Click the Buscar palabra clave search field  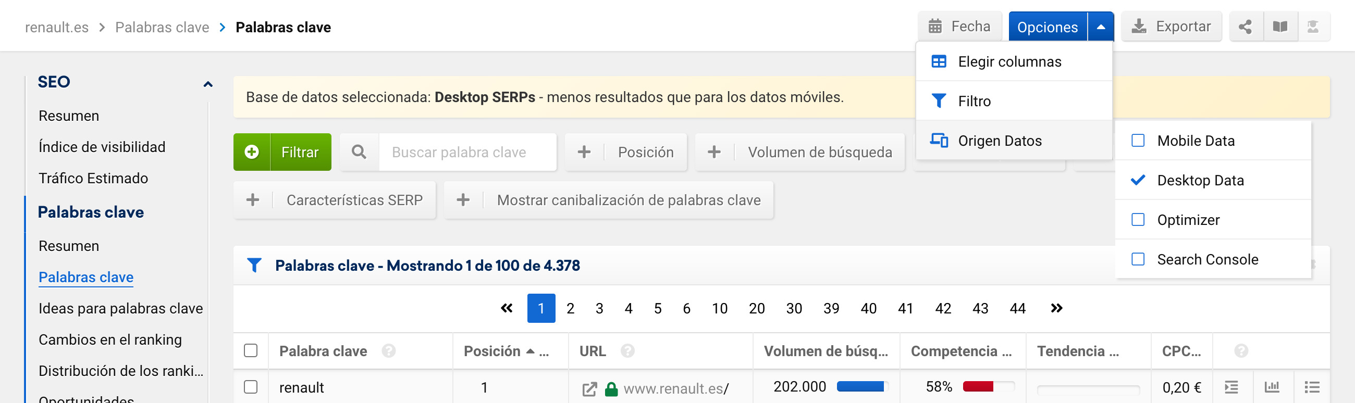(x=466, y=152)
